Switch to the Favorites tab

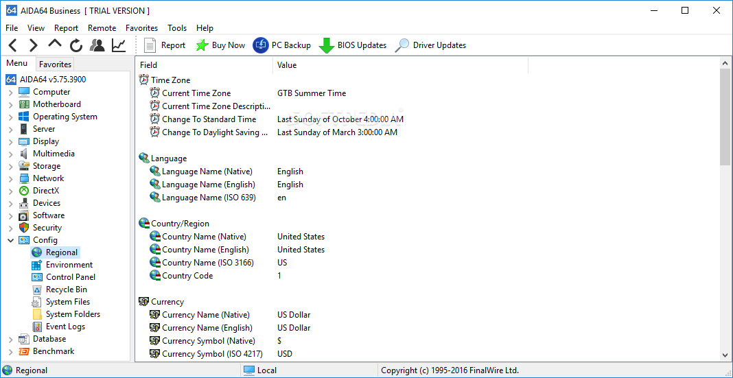coord(55,64)
